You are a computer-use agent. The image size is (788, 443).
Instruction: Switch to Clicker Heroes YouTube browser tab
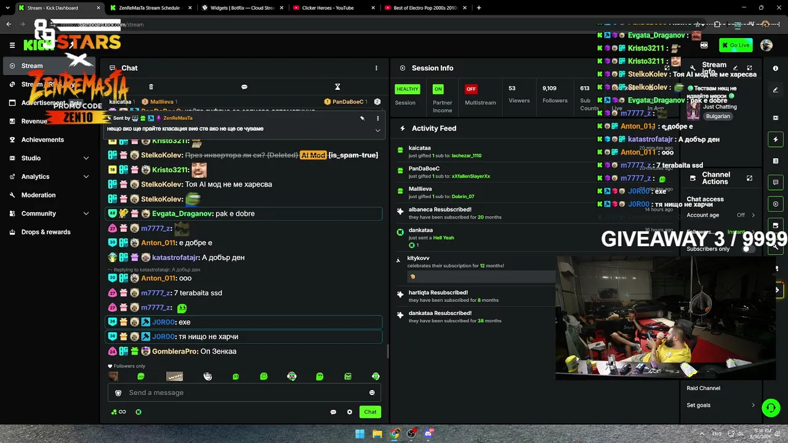(332, 8)
